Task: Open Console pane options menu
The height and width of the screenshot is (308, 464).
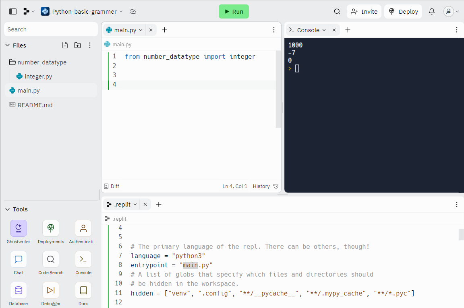Action: coord(457,30)
